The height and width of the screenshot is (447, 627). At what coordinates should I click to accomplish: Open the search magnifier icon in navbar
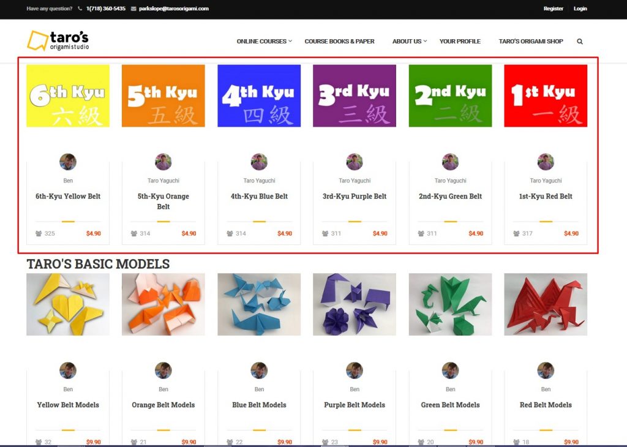pyautogui.click(x=579, y=41)
